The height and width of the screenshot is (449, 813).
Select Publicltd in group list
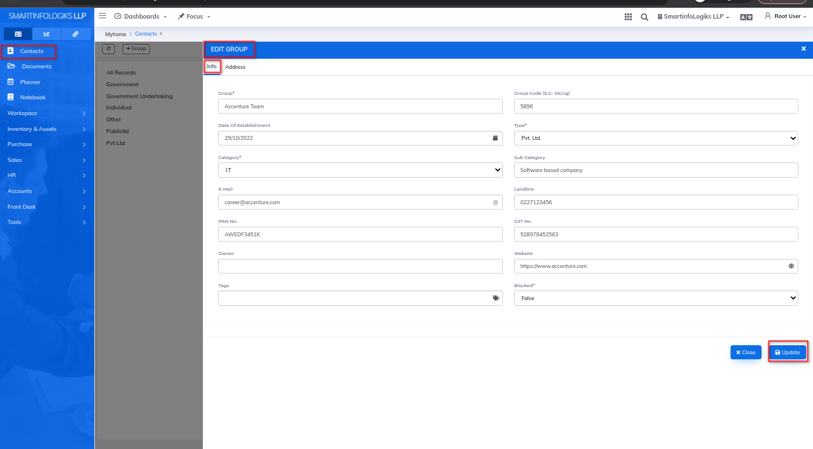tap(118, 131)
